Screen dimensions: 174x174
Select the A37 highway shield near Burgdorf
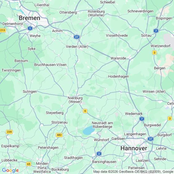(x=151, y=139)
